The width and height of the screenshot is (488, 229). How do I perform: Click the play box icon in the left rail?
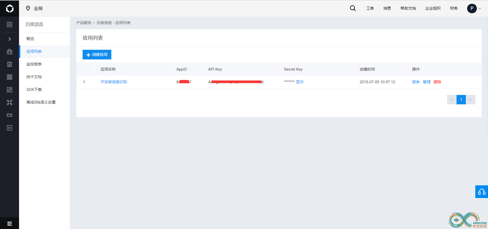9,128
